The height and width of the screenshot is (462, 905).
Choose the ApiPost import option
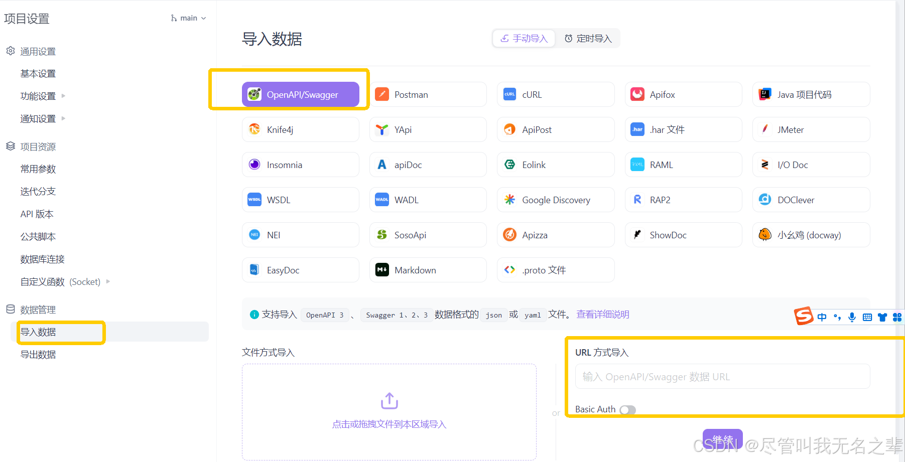556,129
